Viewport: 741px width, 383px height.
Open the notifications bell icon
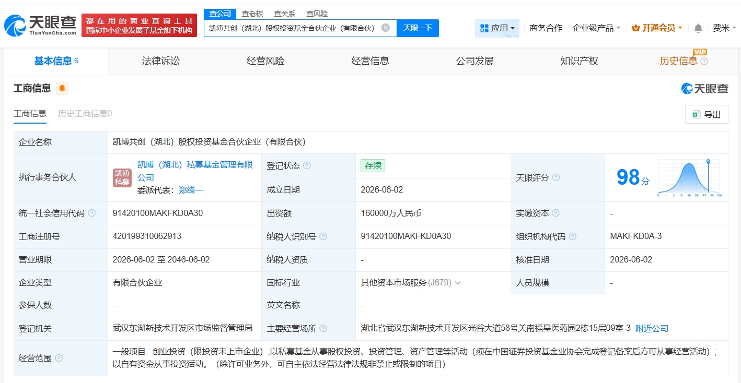[698, 28]
